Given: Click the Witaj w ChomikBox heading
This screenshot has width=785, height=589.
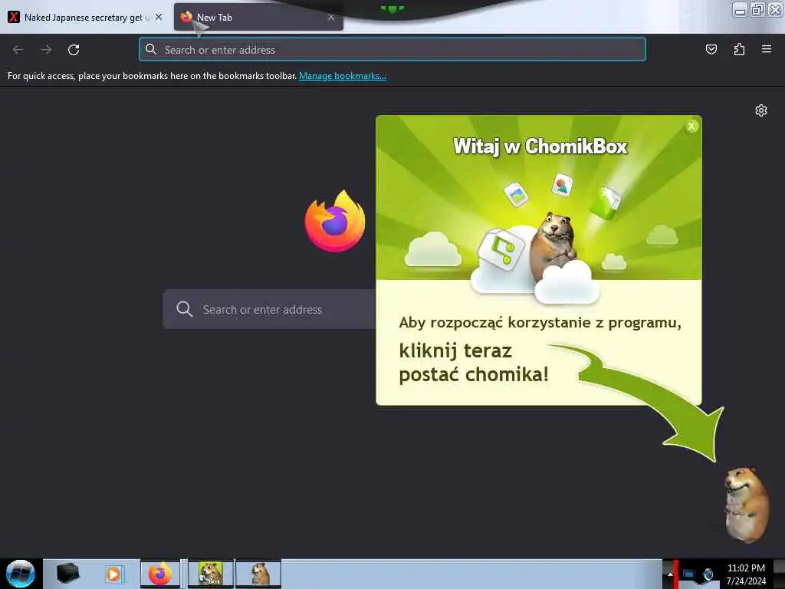Looking at the screenshot, I should (540, 146).
